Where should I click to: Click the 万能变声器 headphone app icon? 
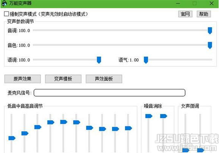pyautogui.click(x=5, y=3)
